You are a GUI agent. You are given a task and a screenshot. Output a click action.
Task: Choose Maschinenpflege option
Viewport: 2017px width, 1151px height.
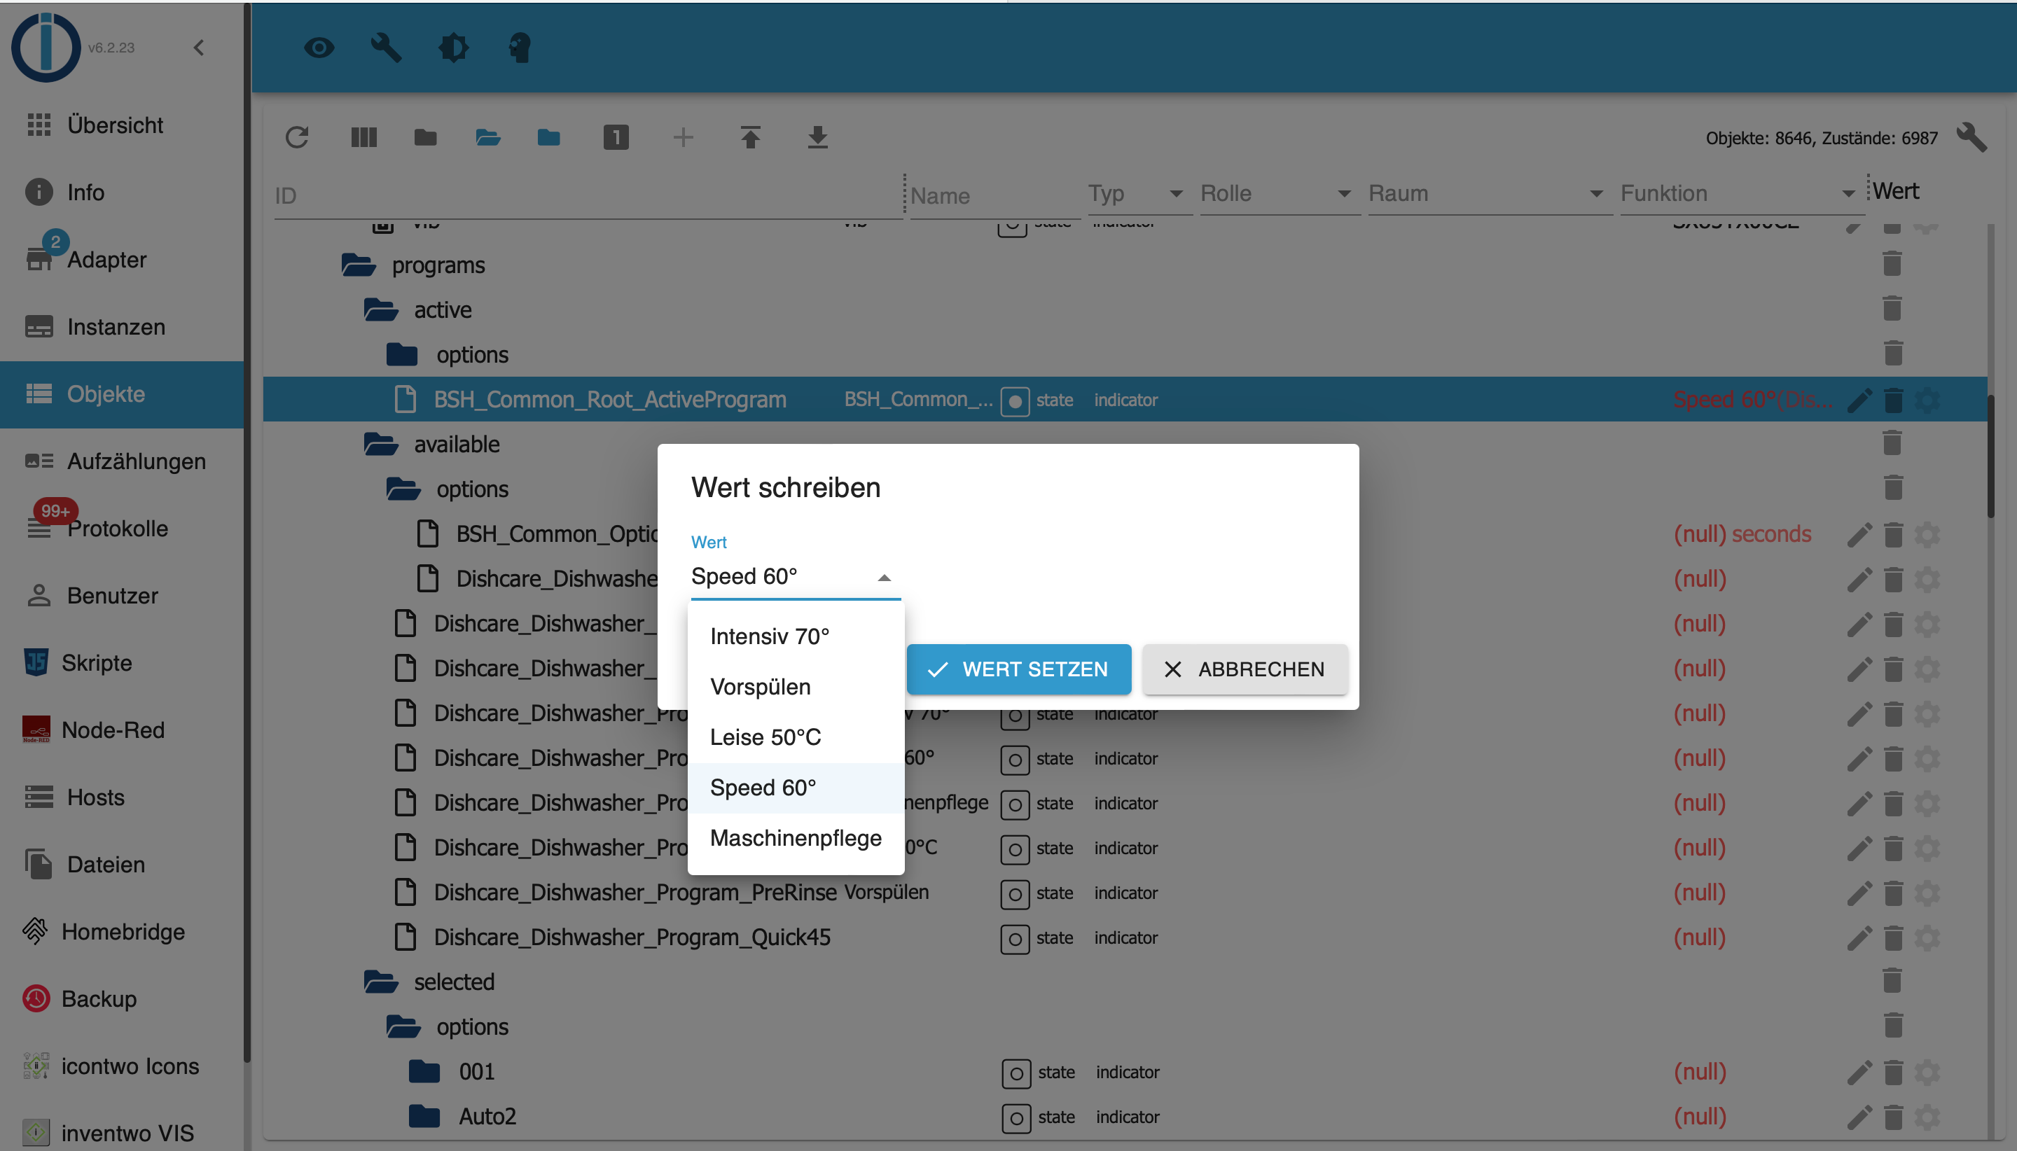[x=796, y=839]
